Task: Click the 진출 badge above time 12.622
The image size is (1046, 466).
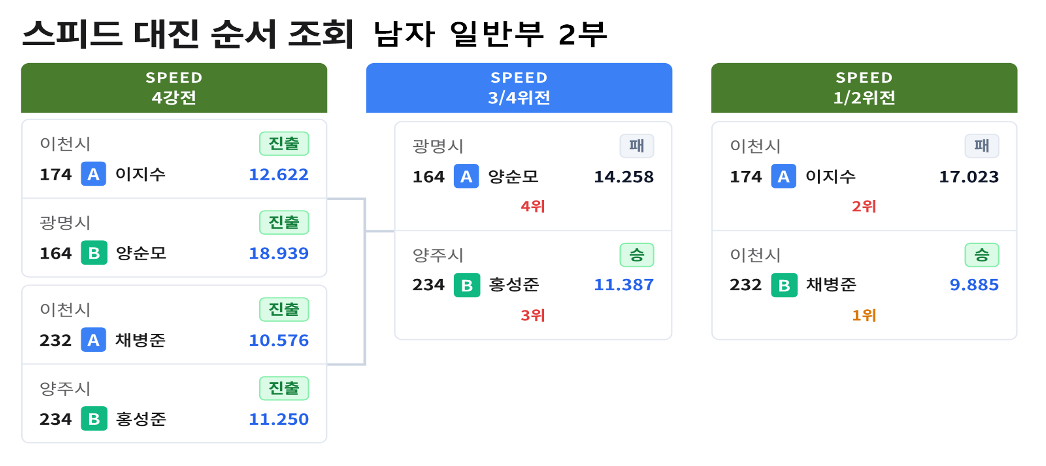Action: [284, 144]
